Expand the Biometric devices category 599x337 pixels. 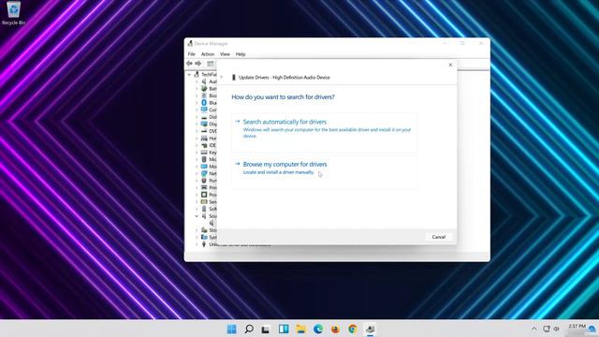pyautogui.click(x=197, y=95)
